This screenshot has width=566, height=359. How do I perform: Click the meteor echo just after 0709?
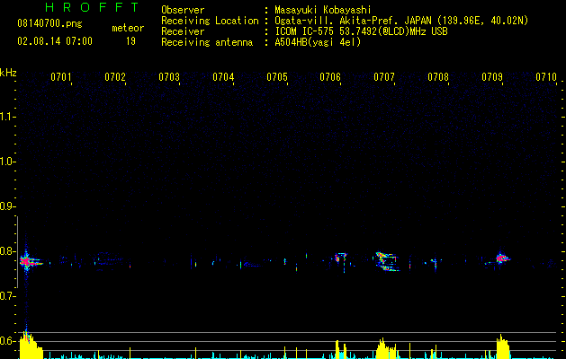502,258
